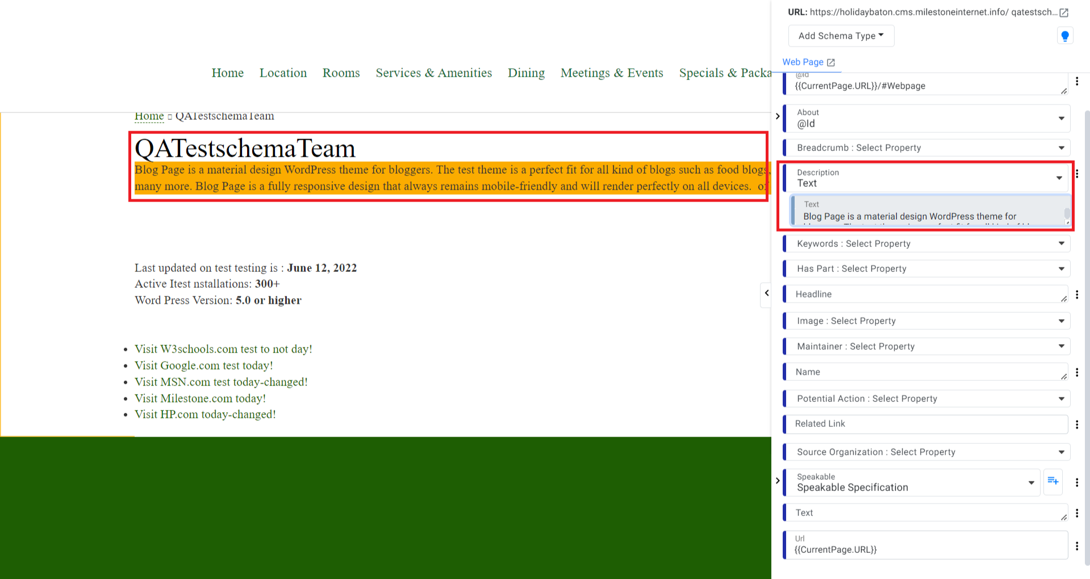1090x579 pixels.
Task: Open the Location navigation item
Action: point(283,73)
